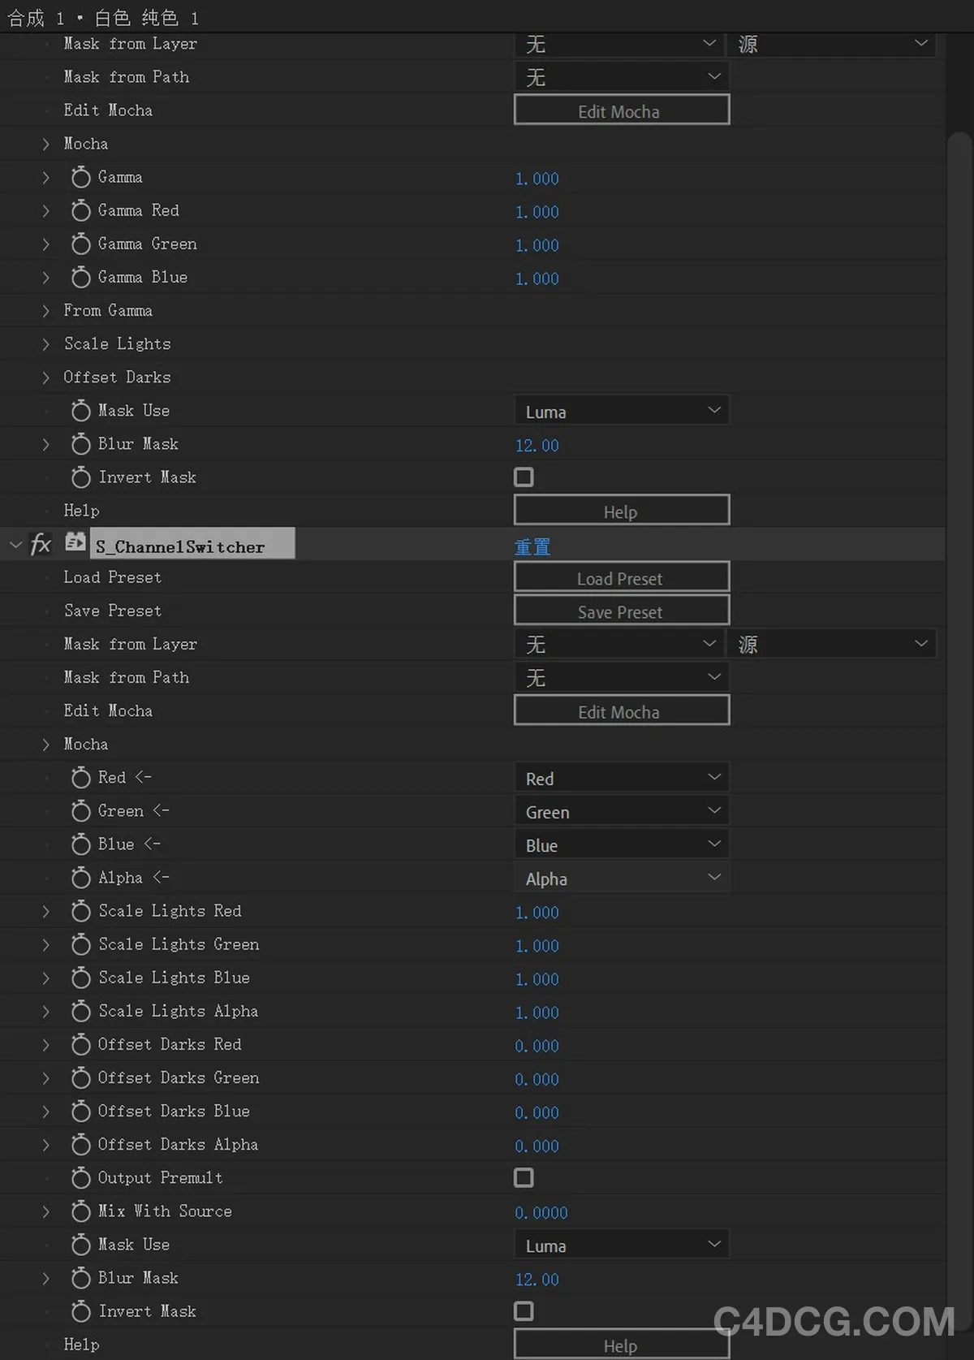
Task: Click the Save Preset button
Action: point(622,611)
